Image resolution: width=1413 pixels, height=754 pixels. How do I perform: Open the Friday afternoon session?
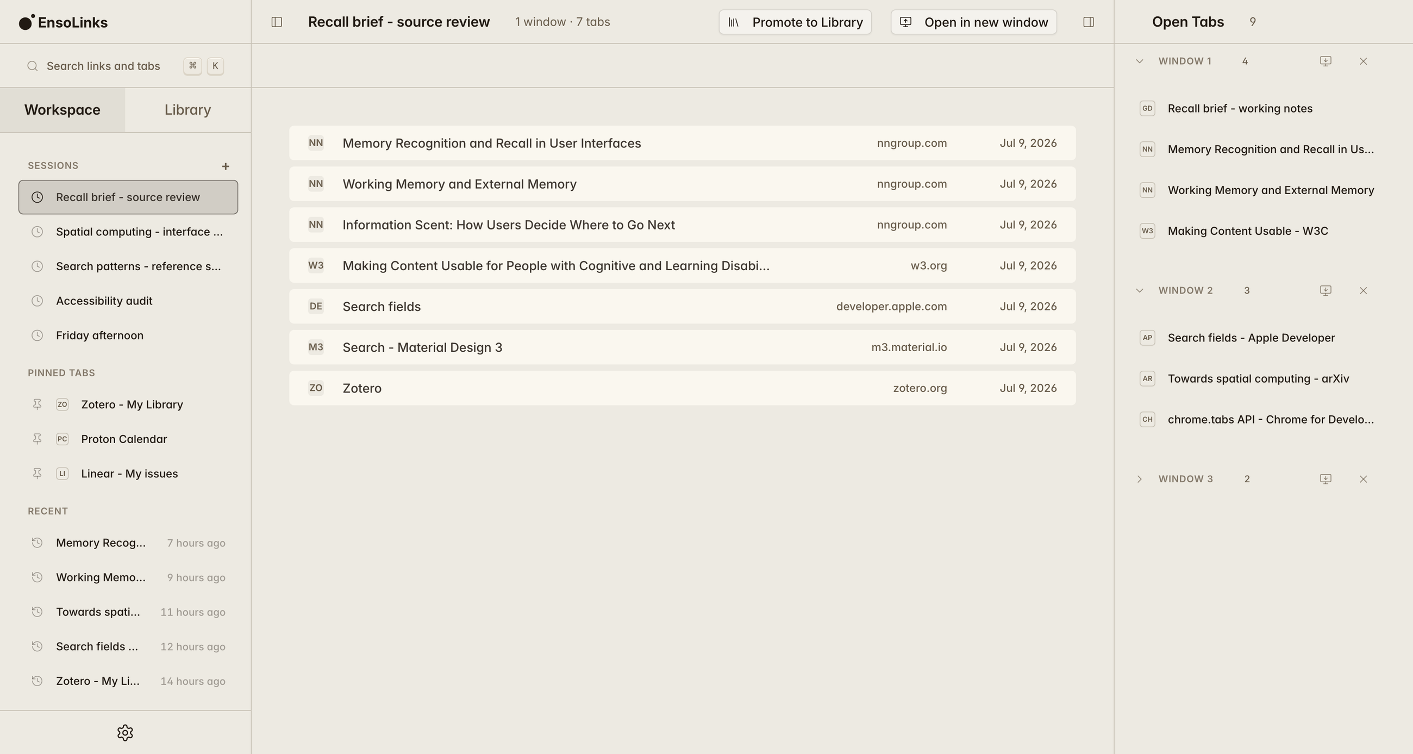click(x=128, y=335)
